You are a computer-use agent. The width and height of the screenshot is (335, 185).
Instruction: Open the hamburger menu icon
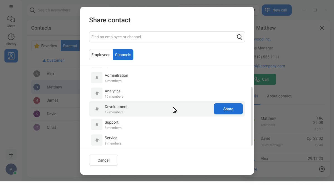[x=11, y=7]
